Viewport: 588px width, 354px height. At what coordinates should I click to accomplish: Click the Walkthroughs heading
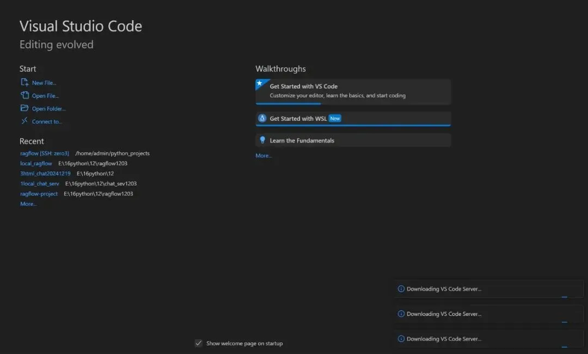click(280, 69)
